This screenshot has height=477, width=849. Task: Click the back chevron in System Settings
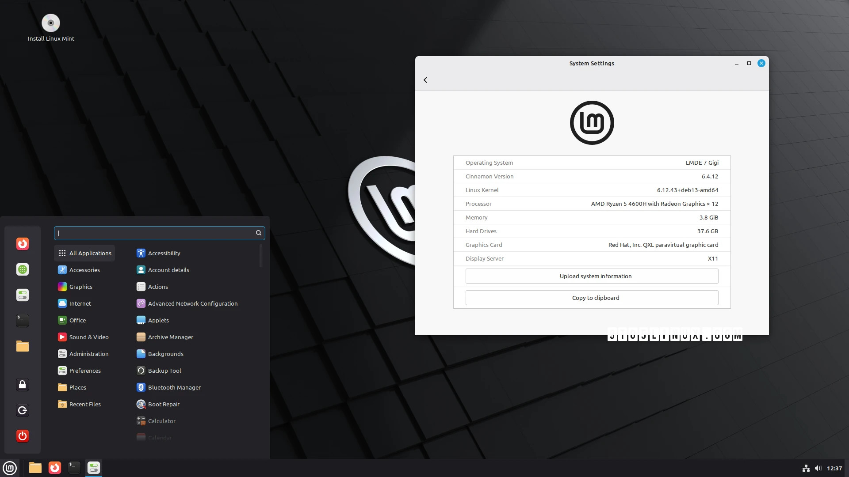[425, 80]
